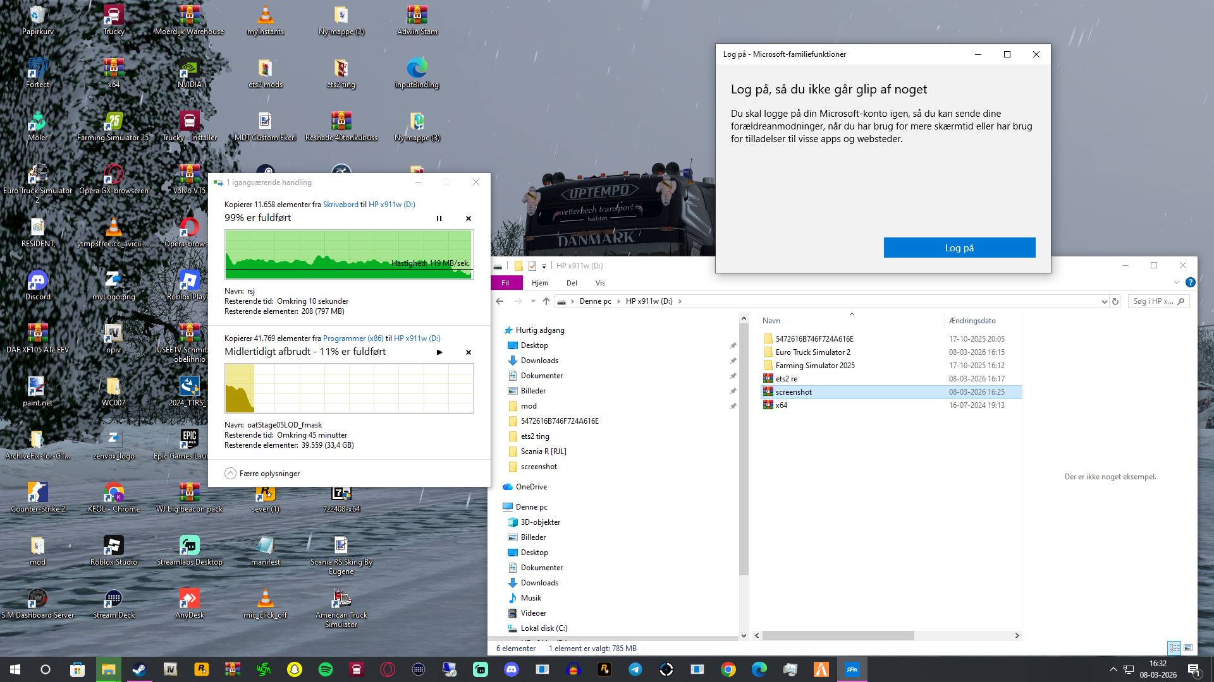Cancel the Programmer (x86) copy operation
This screenshot has height=682, width=1214.
click(x=469, y=352)
